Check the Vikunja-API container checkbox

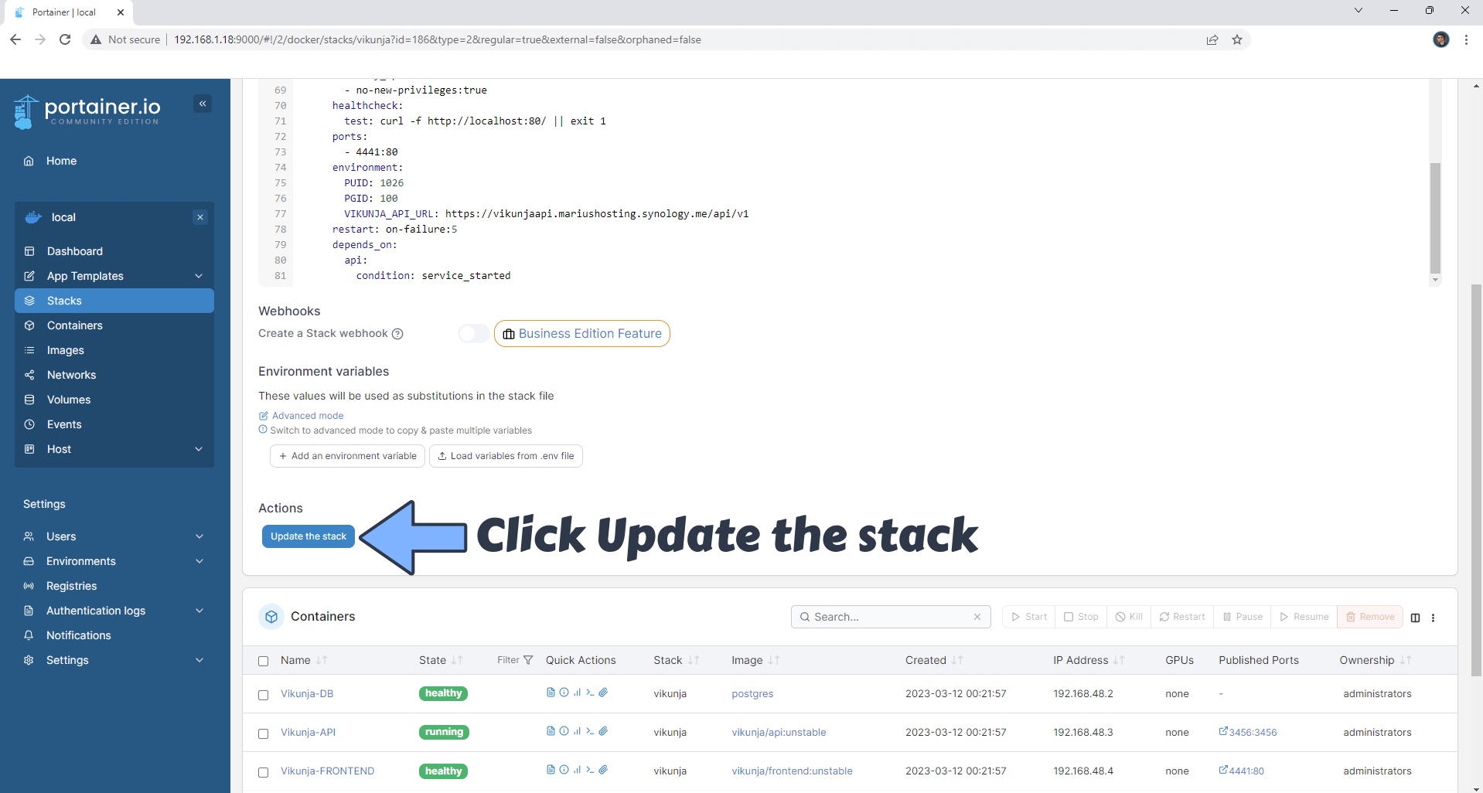[263, 733]
